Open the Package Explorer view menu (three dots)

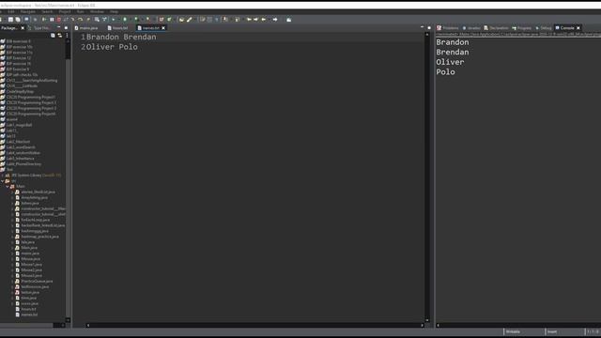click(67, 36)
